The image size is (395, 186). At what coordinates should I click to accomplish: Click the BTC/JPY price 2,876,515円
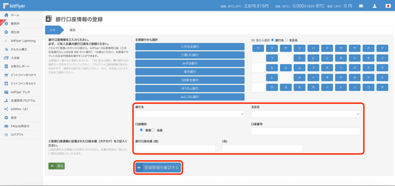[x=257, y=6]
